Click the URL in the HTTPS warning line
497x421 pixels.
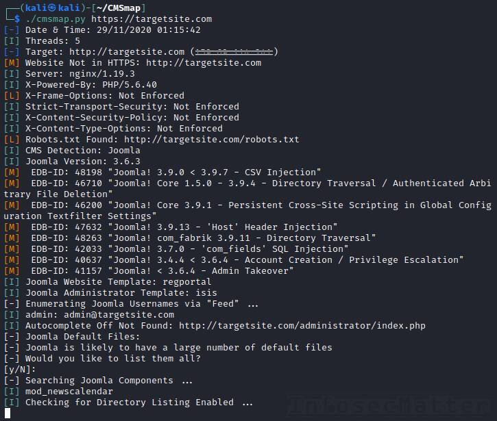point(204,62)
